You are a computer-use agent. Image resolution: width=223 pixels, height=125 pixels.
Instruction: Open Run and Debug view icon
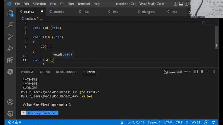point(10,49)
